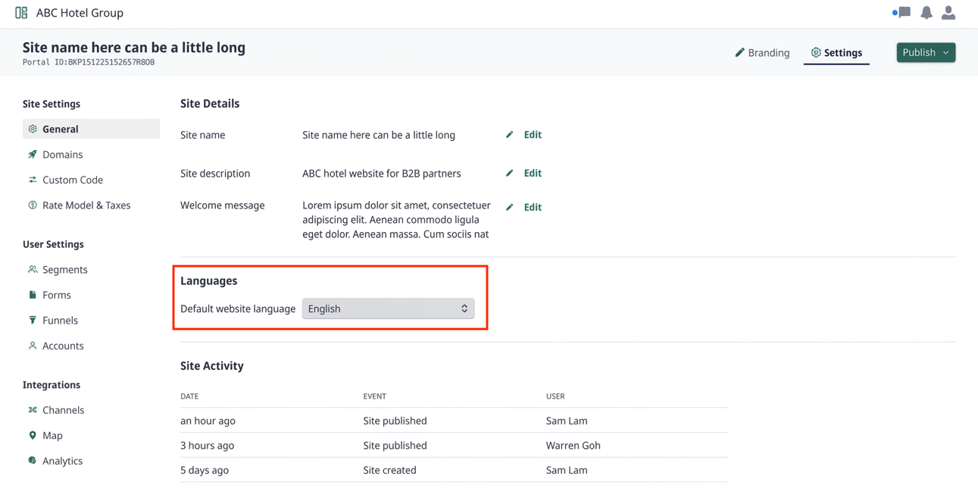978x495 pixels.
Task: Click the pencil icon beside Site name
Action: pyautogui.click(x=510, y=135)
